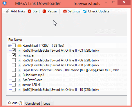Select Sword Art Online II - 06 [720p].mkv

(61, 60)
